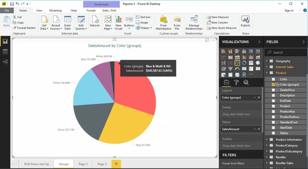Image resolution: width=308 pixels, height=169 pixels.
Task: Click the highlighted Pie chart visualization icon
Action: pyautogui.click(x=237, y=63)
